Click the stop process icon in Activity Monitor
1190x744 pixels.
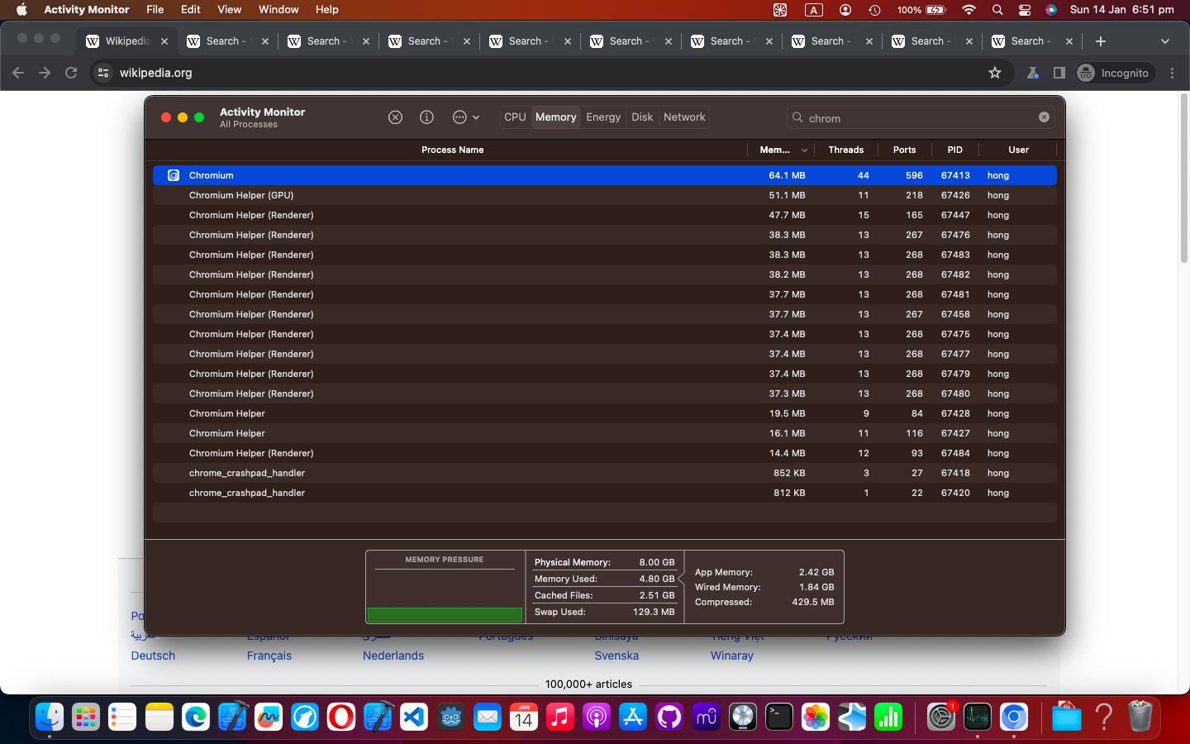point(395,117)
